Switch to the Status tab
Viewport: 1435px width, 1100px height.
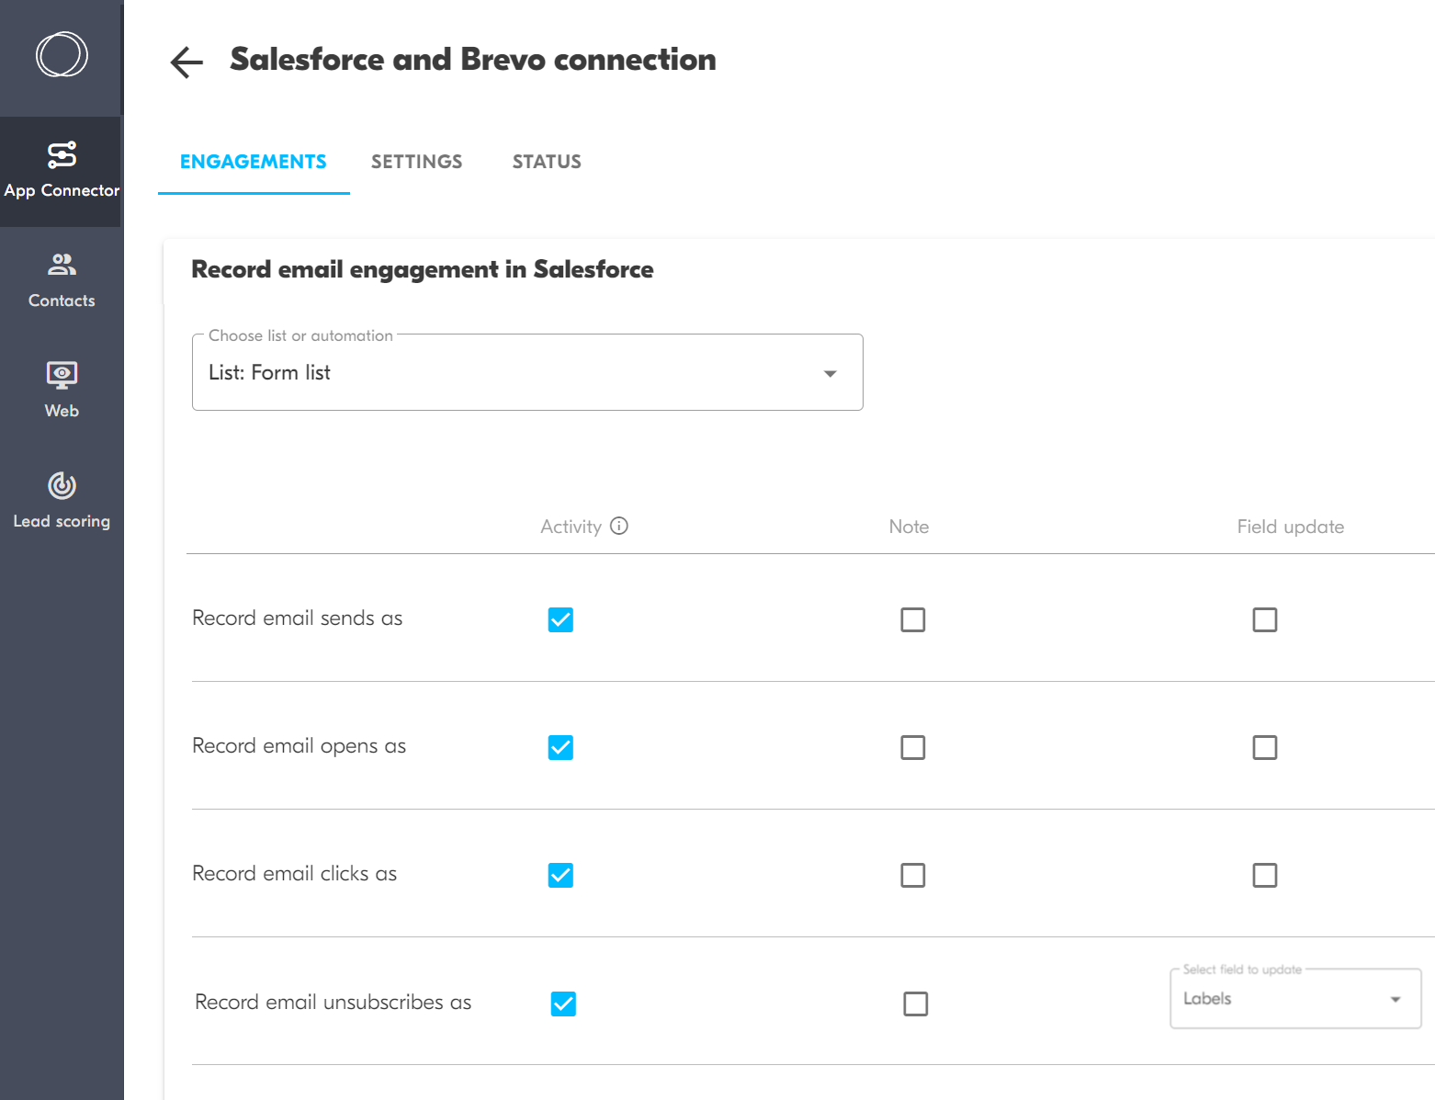pyautogui.click(x=547, y=162)
